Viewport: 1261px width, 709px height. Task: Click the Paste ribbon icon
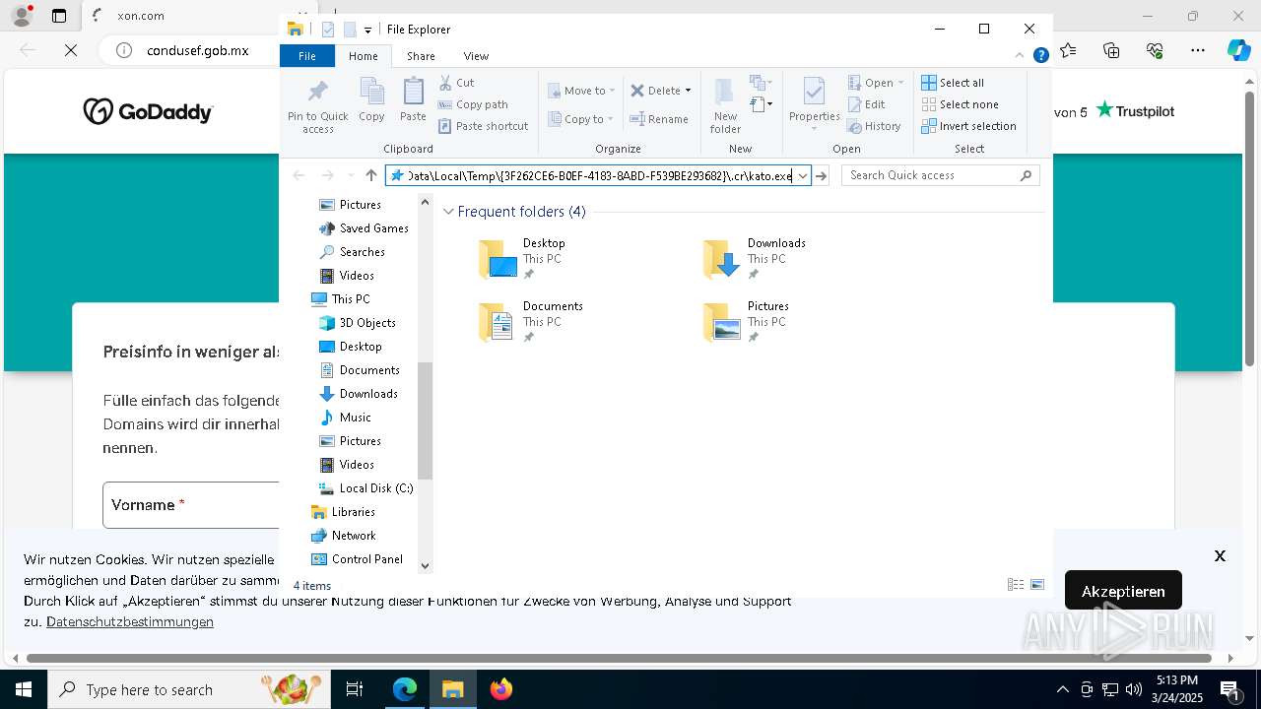[x=413, y=99]
